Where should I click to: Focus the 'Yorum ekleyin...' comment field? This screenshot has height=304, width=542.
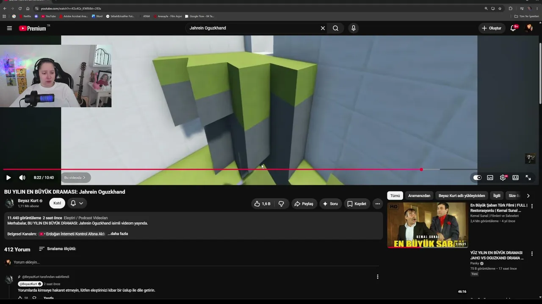[196, 262]
